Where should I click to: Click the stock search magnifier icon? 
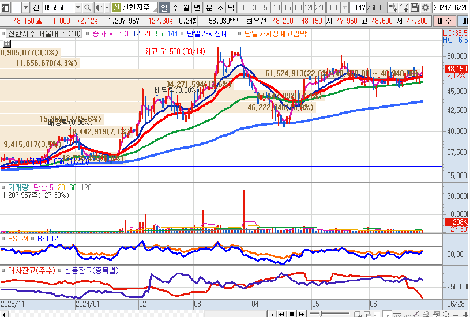87,7
